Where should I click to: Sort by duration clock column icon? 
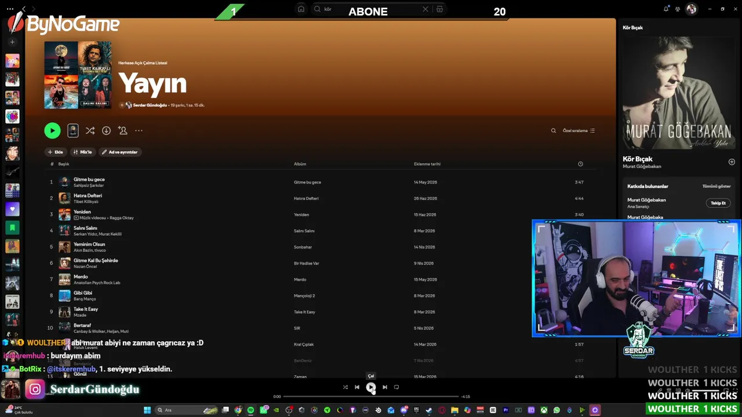(x=580, y=164)
